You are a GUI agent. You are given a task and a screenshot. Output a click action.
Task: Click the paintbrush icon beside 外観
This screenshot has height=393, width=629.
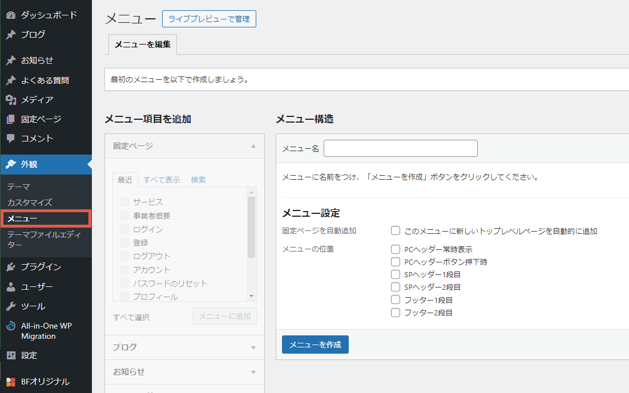click(11, 164)
